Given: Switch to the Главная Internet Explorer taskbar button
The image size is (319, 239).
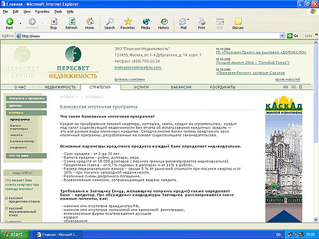Looking at the screenshot, I should (x=58, y=235).
